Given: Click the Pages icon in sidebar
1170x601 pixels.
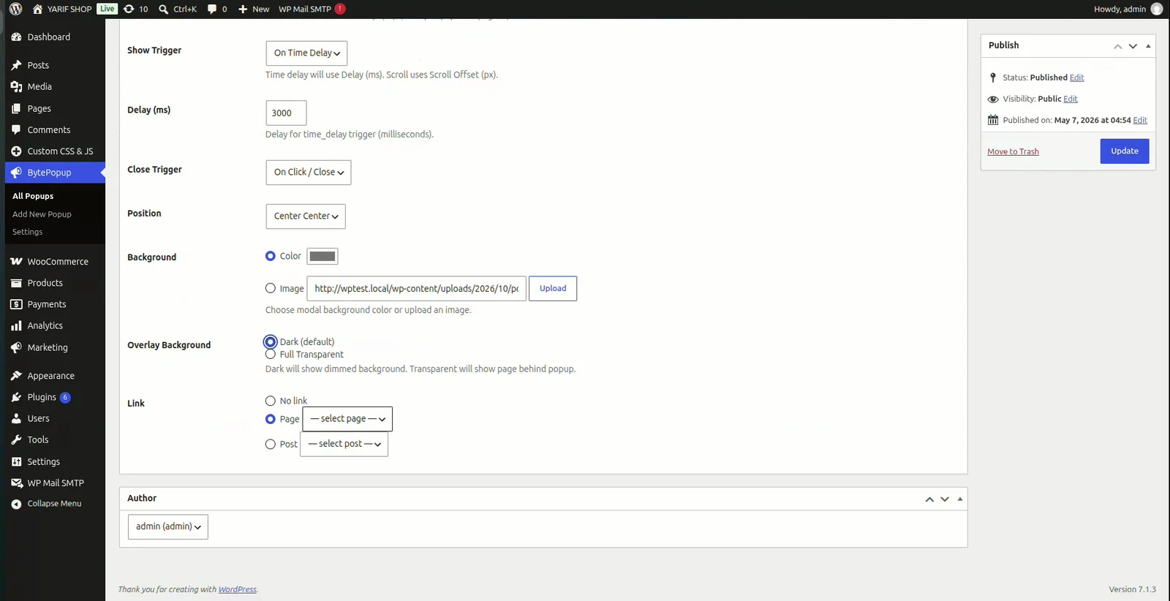Looking at the screenshot, I should tap(16, 108).
